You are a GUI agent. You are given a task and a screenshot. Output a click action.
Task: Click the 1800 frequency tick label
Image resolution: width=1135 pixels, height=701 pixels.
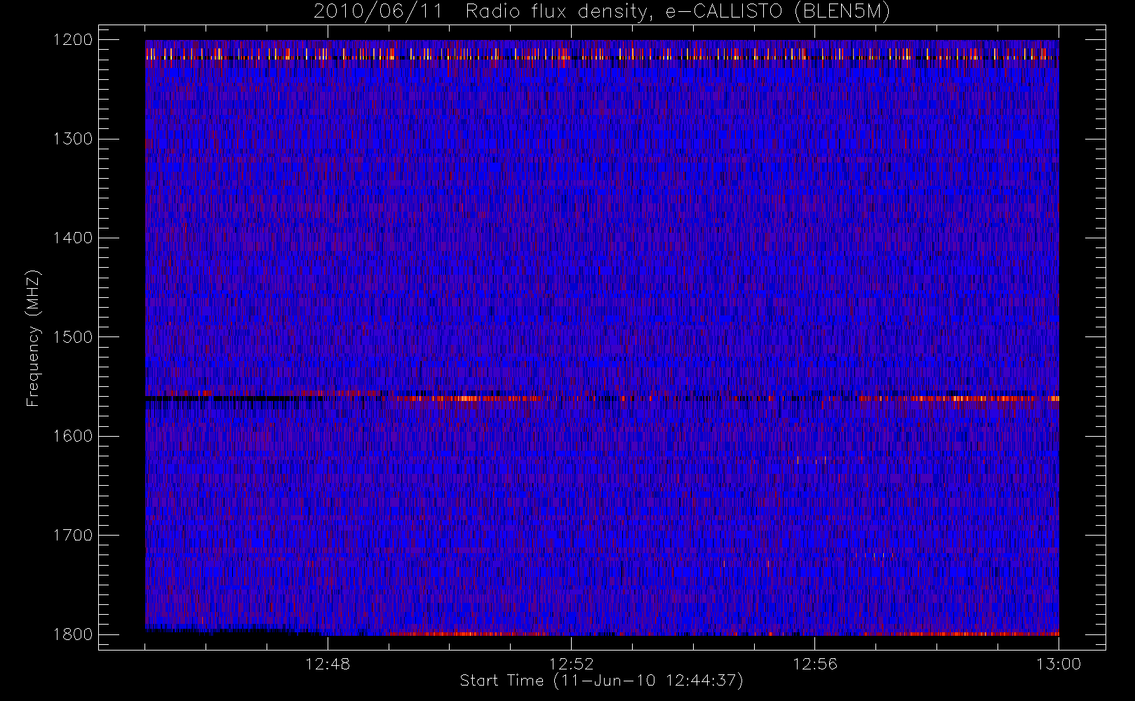point(73,634)
